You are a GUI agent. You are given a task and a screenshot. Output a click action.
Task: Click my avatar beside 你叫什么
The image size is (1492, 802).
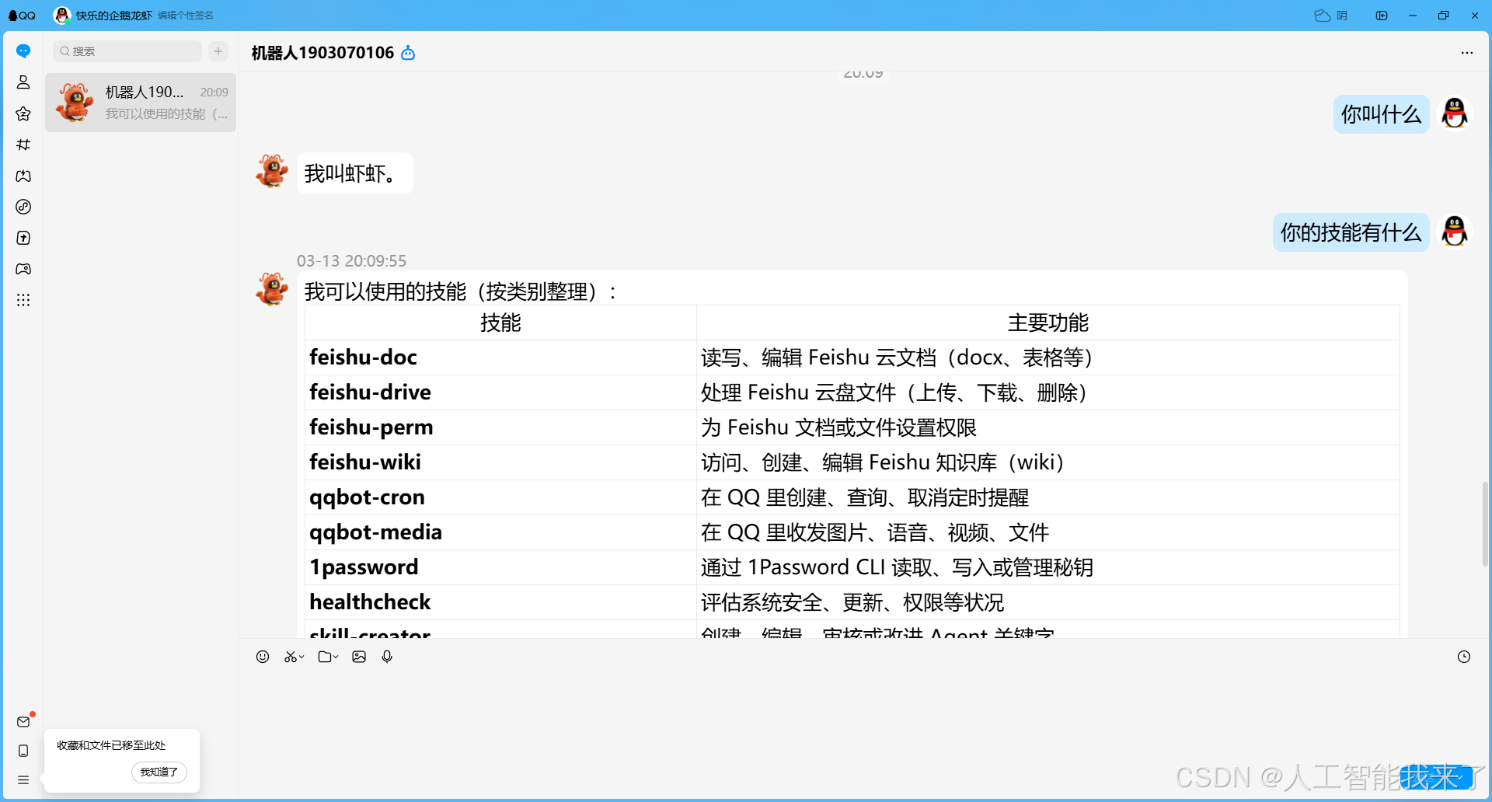1455,113
